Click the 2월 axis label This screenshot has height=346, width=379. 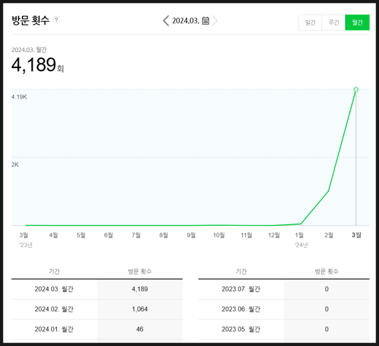point(328,235)
